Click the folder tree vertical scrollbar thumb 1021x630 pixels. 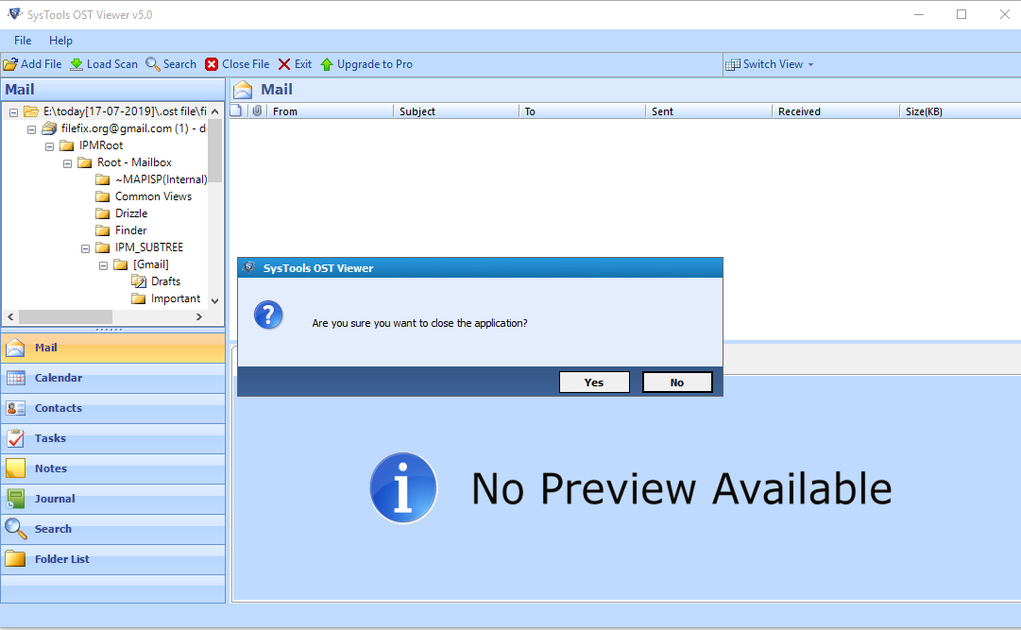pyautogui.click(x=215, y=151)
